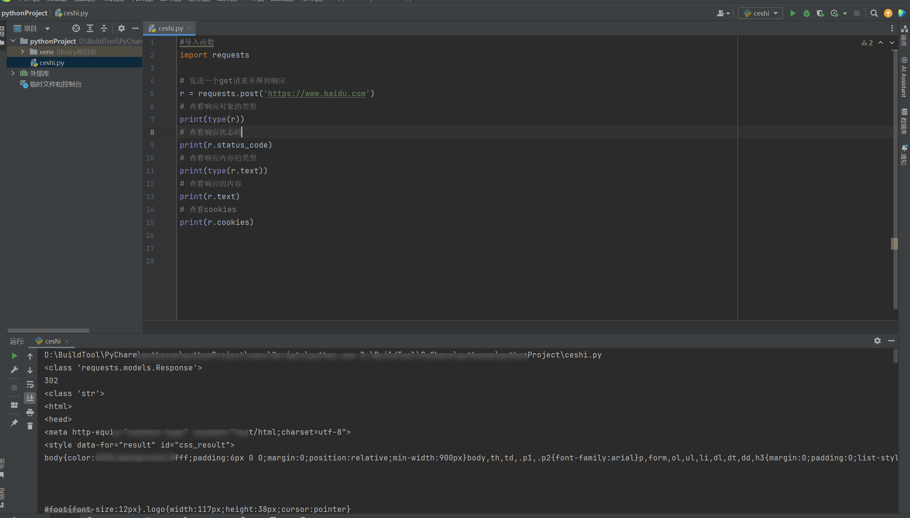Screen dimensions: 910x518
Task: Open the ceshi run configuration dropdown
Action: click(x=761, y=13)
